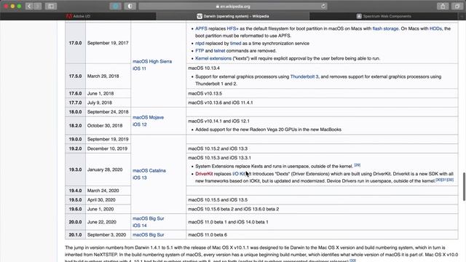Select the Darwin (operating system) Wikipedia tab
The width and height of the screenshot is (466, 262).
tap(233, 16)
